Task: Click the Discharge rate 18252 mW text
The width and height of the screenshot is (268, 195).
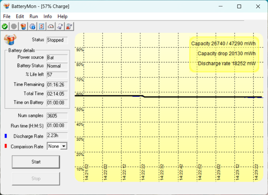Action: 227,64
